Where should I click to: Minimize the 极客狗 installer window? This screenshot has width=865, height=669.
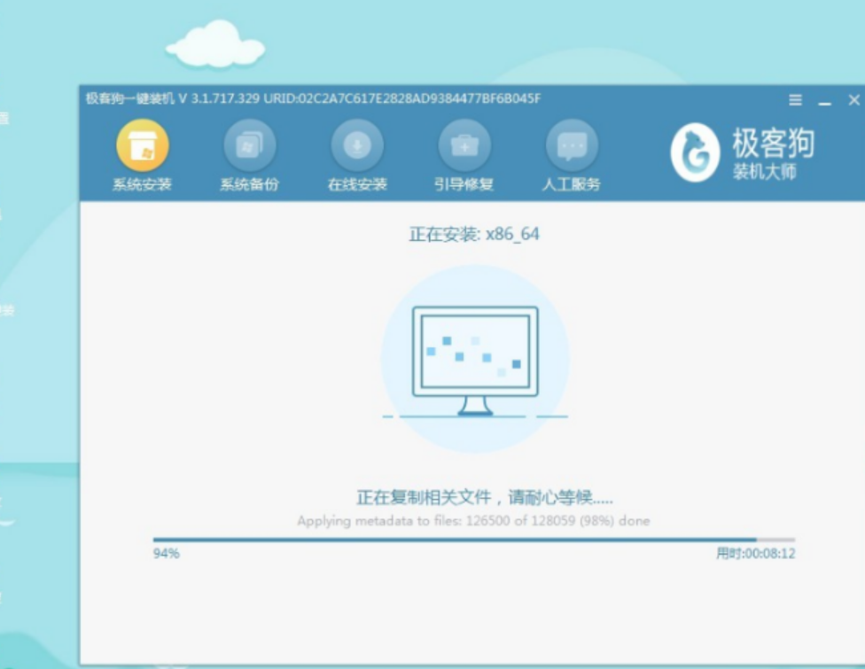pos(825,103)
